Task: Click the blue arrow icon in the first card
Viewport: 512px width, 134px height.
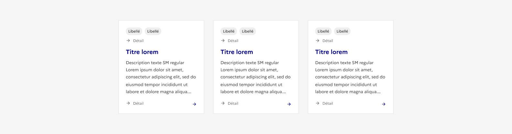Action: click(x=194, y=104)
